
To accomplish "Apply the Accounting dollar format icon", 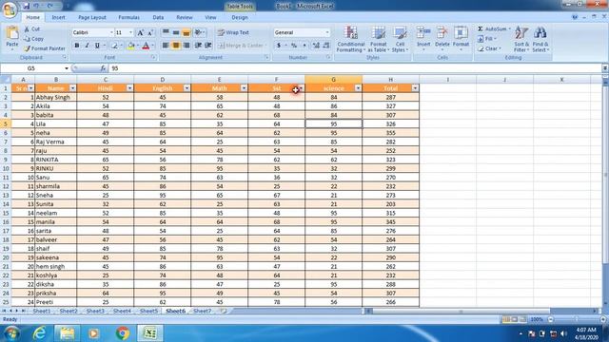I will [x=279, y=46].
